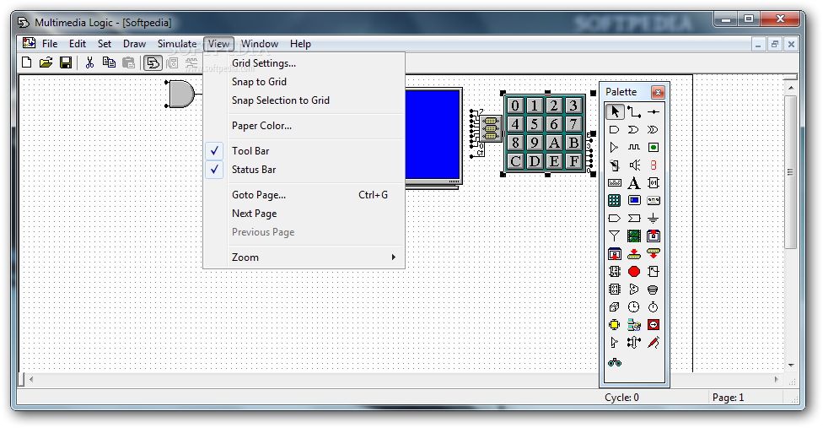Pick the buffer triangle gate in Palette
Viewport: 823px width, 428px height.
(615, 148)
